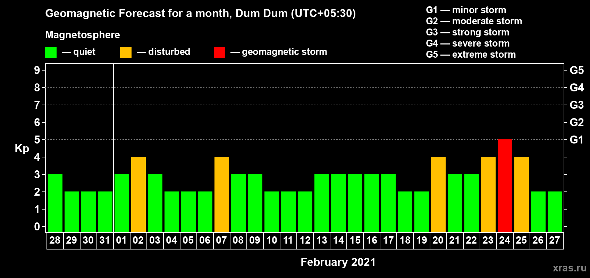This screenshot has height=278, width=590.
Task: Click the date label 27
Action: pyautogui.click(x=555, y=240)
